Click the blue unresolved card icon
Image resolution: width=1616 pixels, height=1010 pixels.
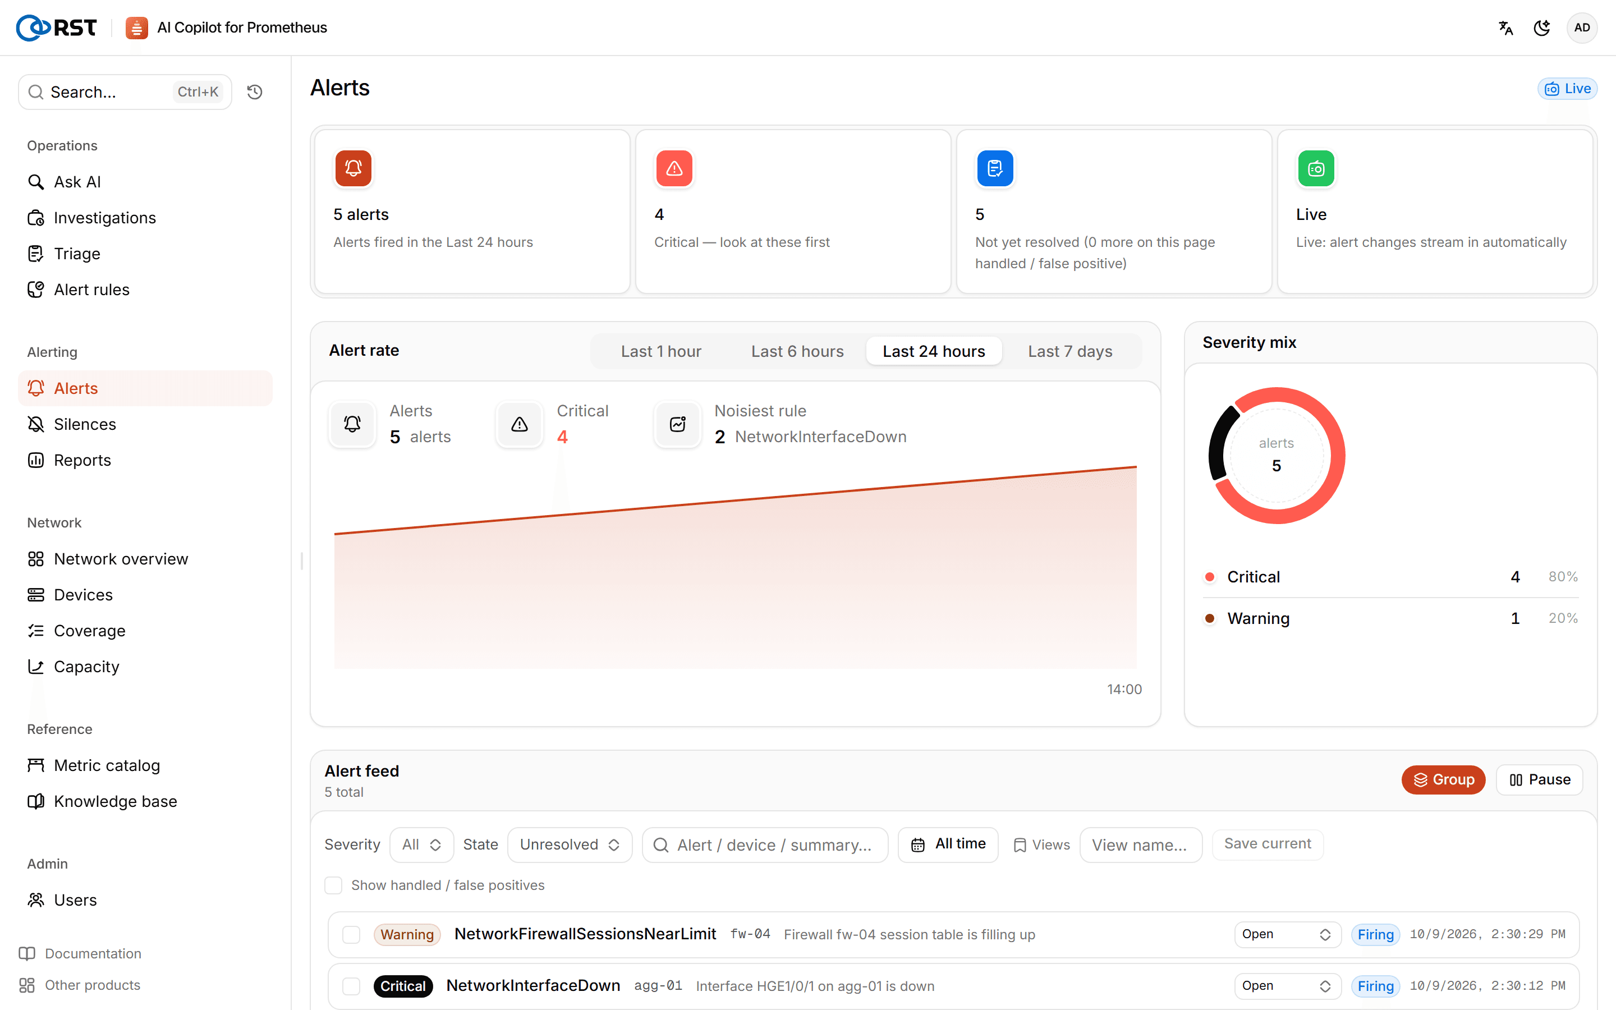[995, 168]
